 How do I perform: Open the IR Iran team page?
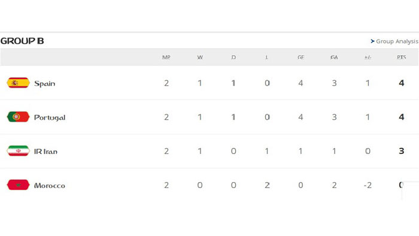(45, 152)
